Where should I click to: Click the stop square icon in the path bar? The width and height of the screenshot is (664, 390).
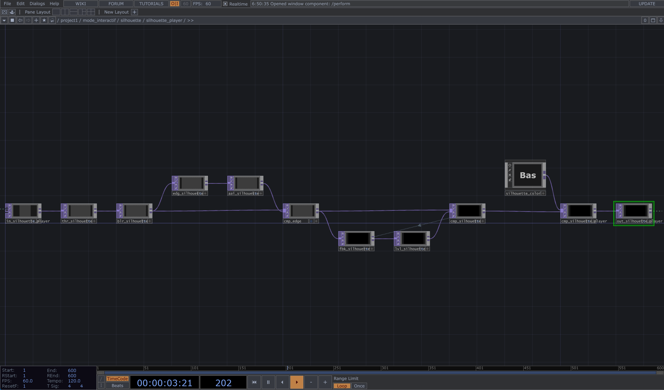pos(12,20)
